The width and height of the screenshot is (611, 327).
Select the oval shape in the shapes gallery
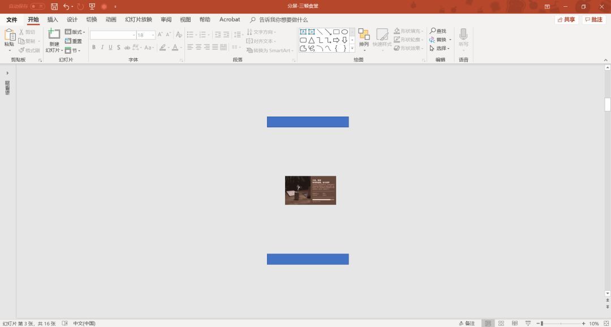coord(345,32)
